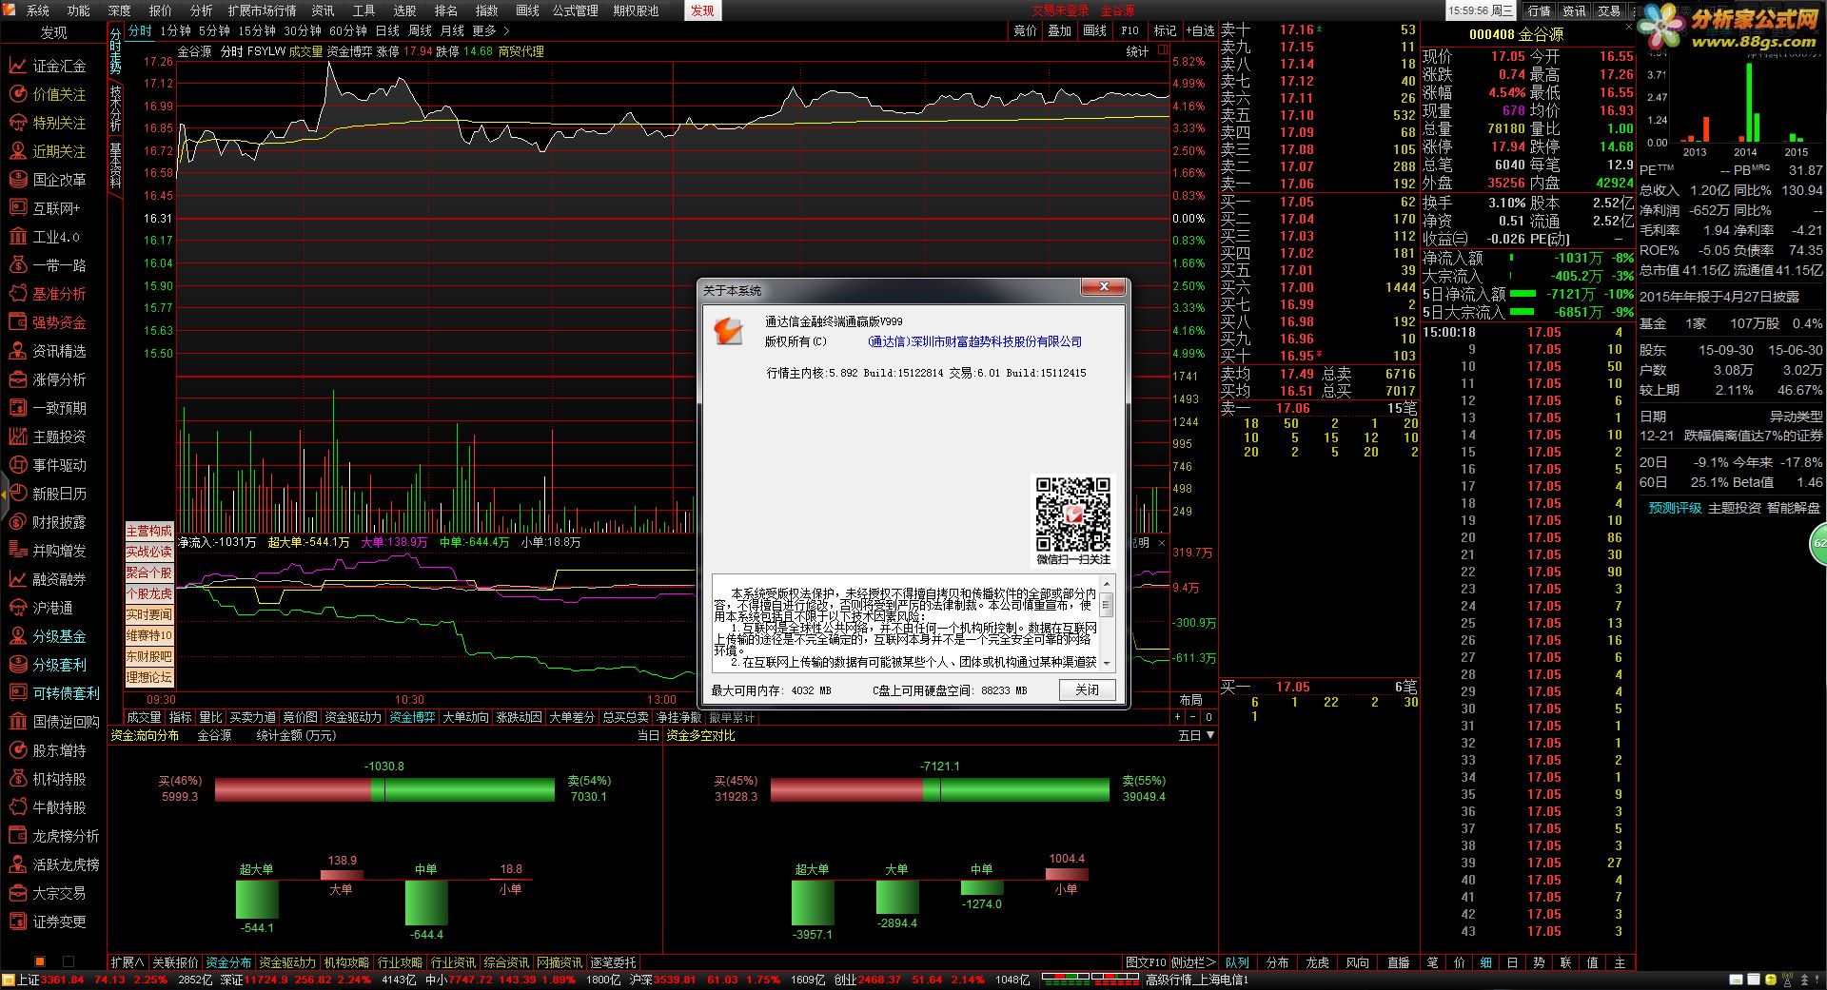Viewport: 1827px width, 990px height.
Task: Click the 主营构成 shortcut label
Action: [149, 531]
